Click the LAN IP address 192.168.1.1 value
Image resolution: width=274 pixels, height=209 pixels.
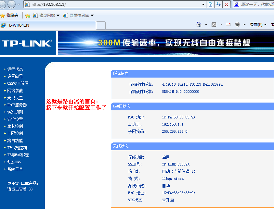[x=173, y=125]
